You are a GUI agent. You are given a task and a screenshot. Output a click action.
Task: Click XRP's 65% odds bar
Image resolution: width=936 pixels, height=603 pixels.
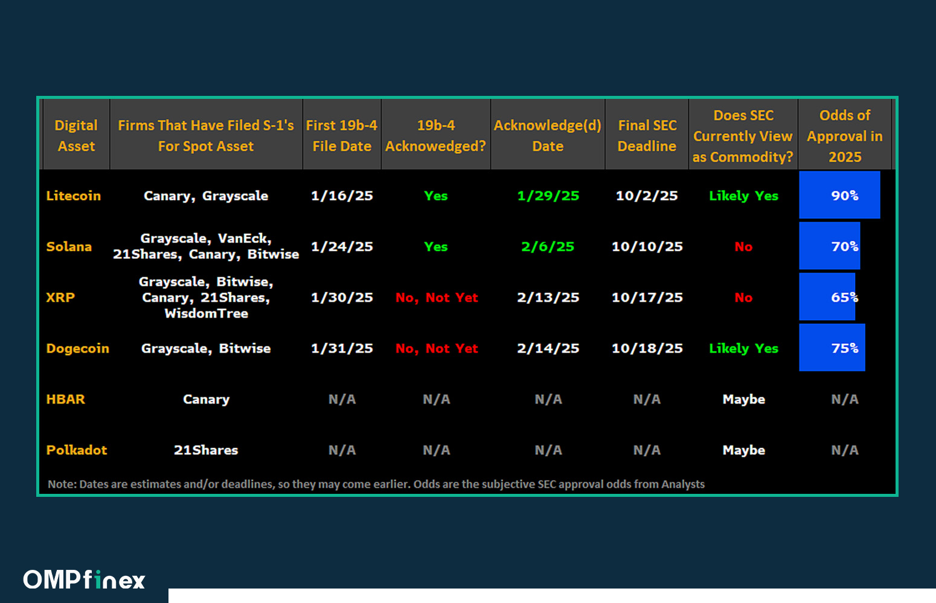827,297
